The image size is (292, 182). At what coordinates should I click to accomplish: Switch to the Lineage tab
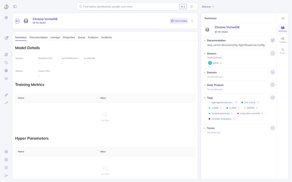[x=55, y=37]
